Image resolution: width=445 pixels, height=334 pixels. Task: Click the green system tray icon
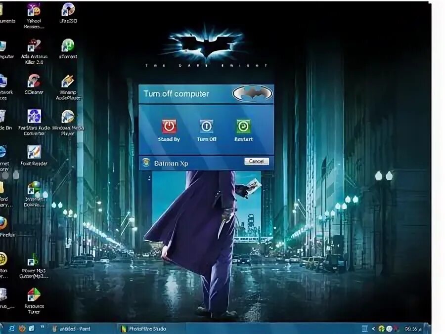click(382, 329)
